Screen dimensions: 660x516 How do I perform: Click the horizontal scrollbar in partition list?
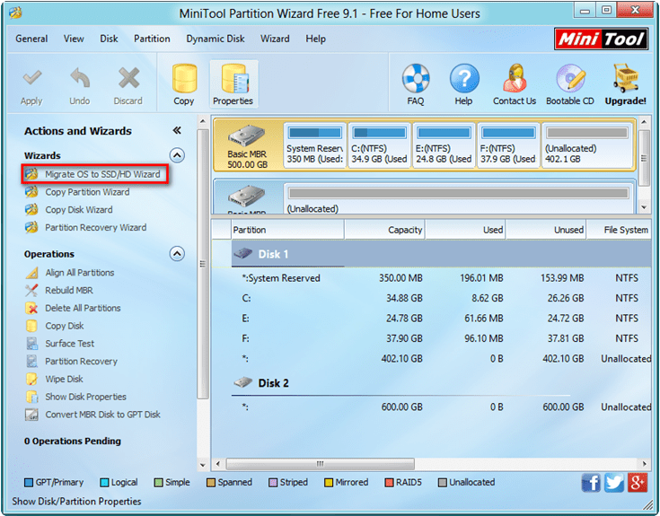(x=321, y=464)
